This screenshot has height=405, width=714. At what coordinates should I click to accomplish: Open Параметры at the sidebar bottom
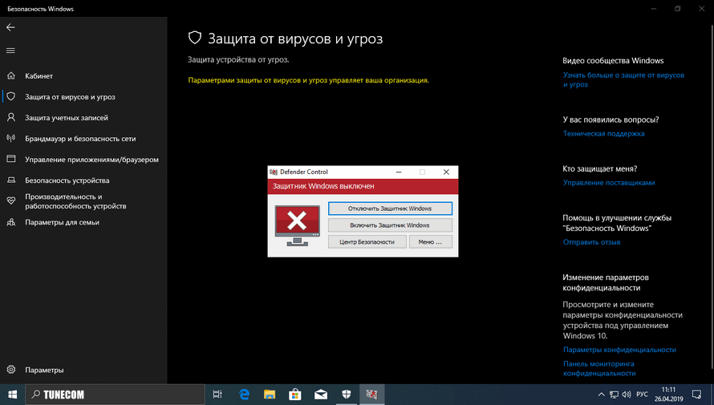tap(83, 370)
